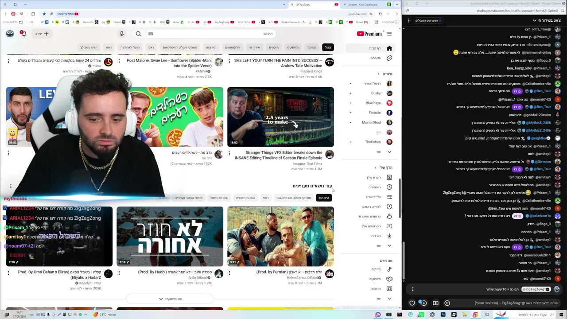Open the לא חוזר אחורה video thumbnail
This screenshot has width=567, height=319.
click(170, 236)
